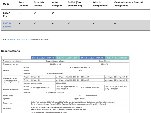Select the Required gas row label
Screen dimensions: 151x113
(x=8, y=103)
